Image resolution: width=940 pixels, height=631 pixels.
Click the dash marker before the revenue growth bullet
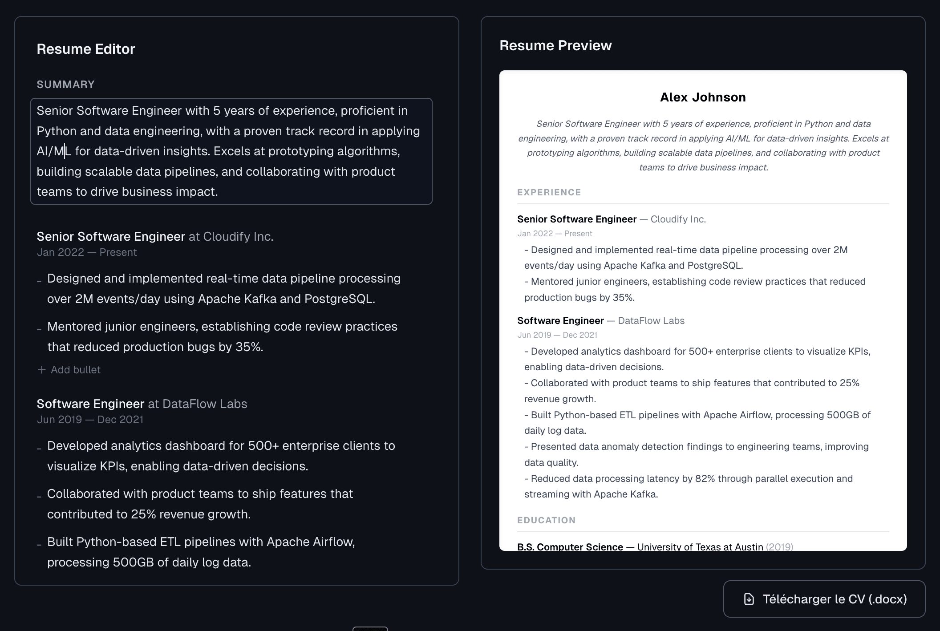pyautogui.click(x=40, y=496)
